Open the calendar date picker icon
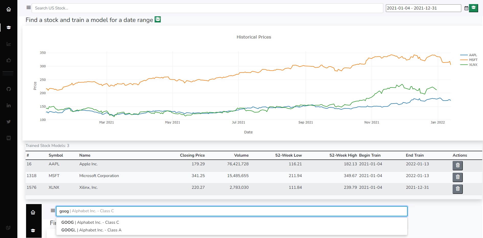 [466, 8]
